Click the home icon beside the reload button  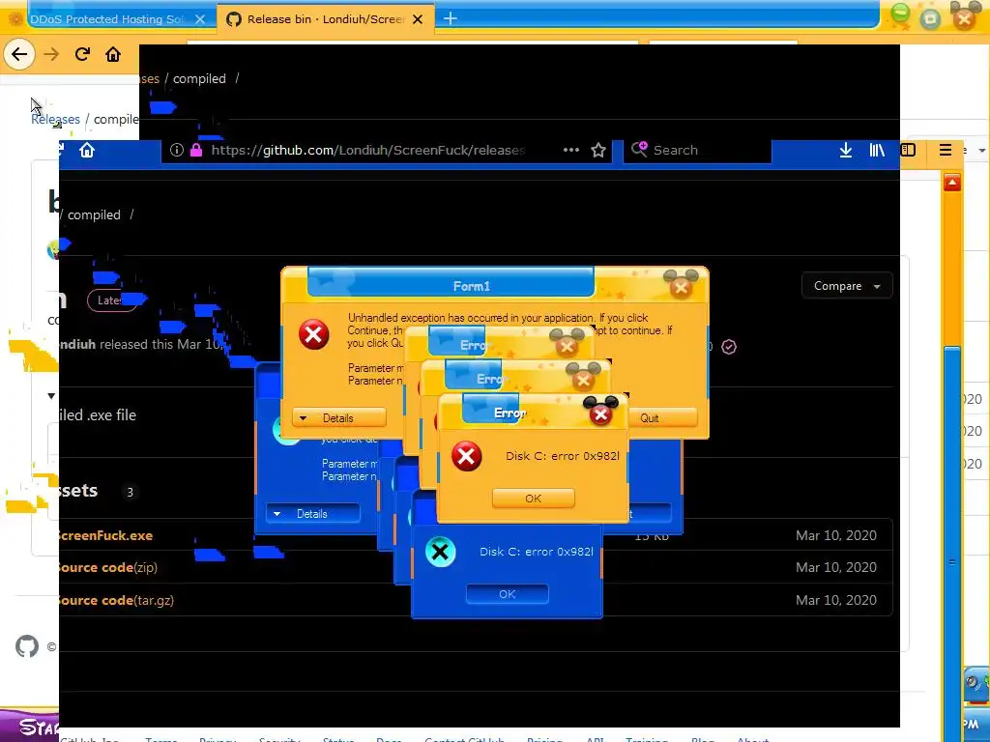point(113,54)
